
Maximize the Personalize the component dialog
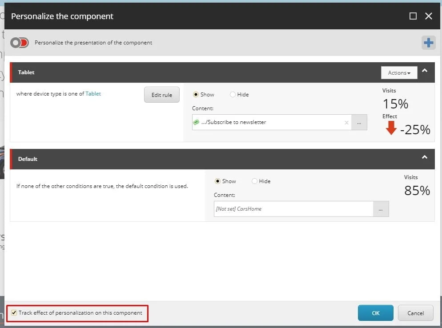412,16
